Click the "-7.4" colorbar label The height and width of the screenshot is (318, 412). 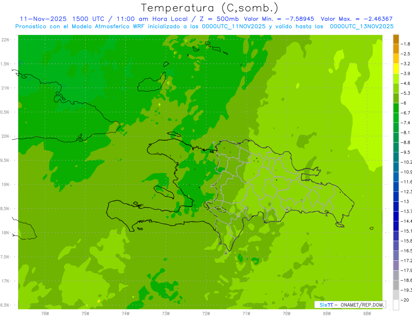click(406, 123)
